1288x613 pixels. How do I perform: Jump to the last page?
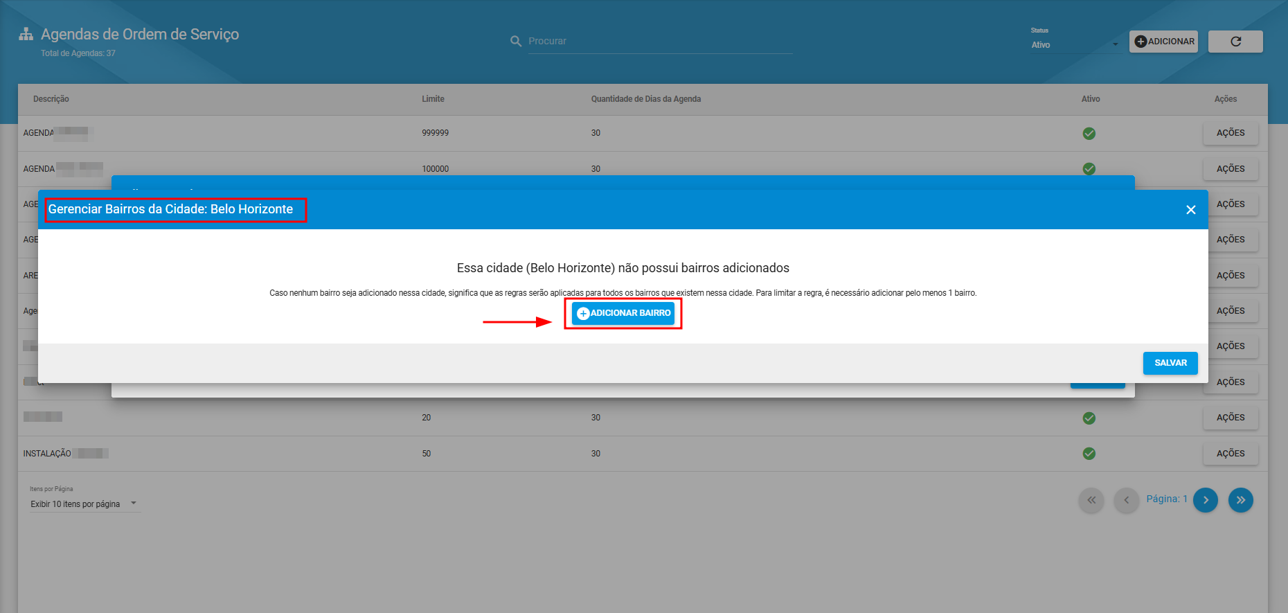click(1241, 500)
